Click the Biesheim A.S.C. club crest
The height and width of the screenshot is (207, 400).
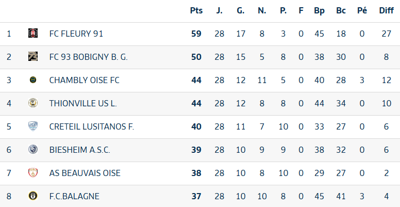click(33, 150)
